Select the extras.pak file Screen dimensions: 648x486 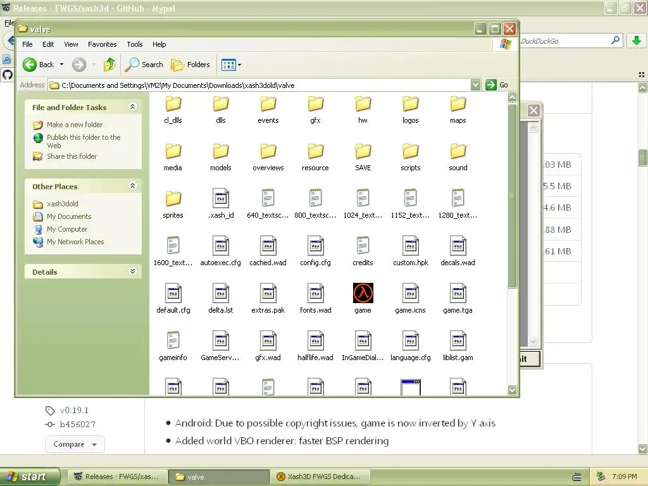(x=268, y=299)
